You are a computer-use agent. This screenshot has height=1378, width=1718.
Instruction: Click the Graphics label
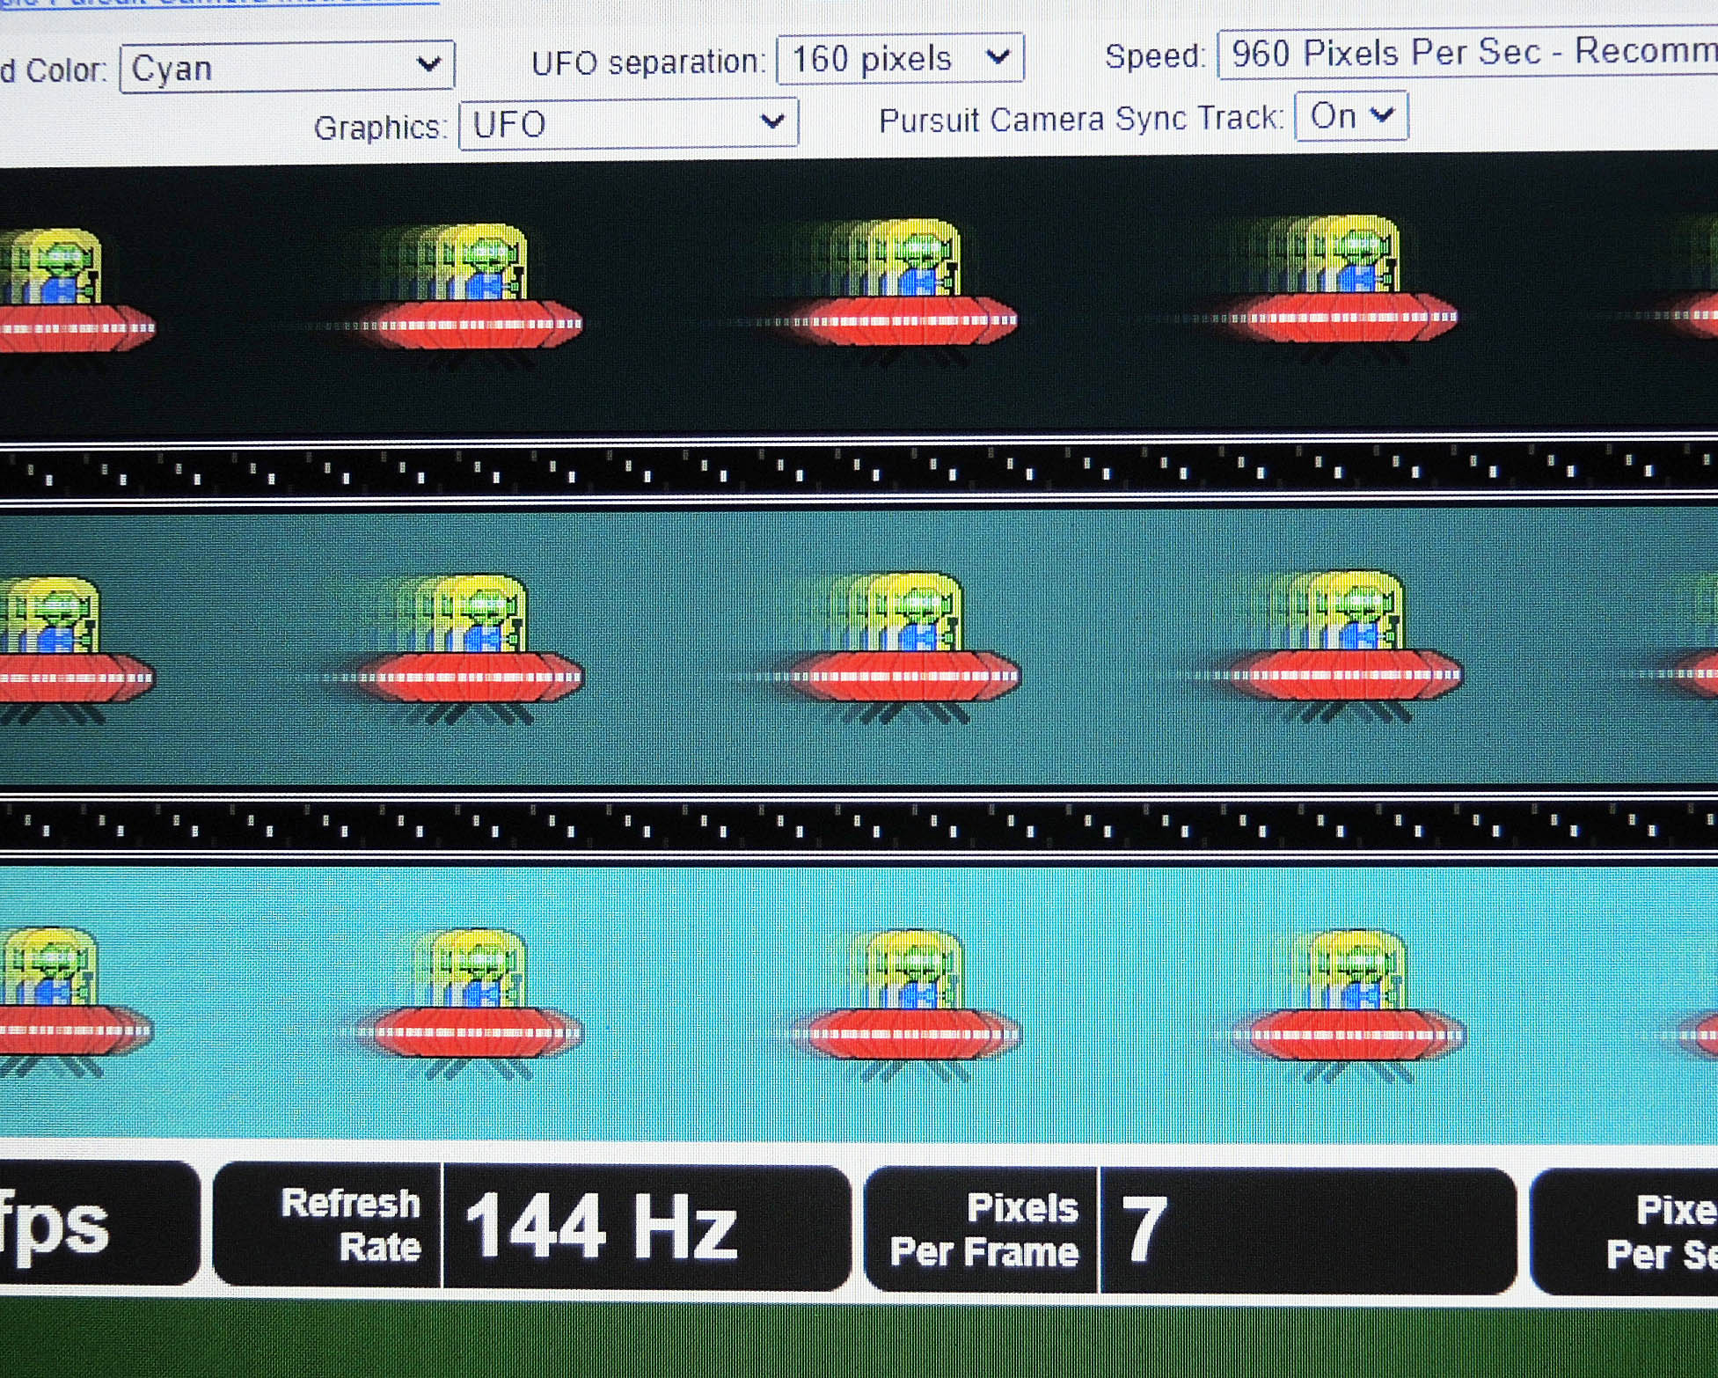coord(380,128)
